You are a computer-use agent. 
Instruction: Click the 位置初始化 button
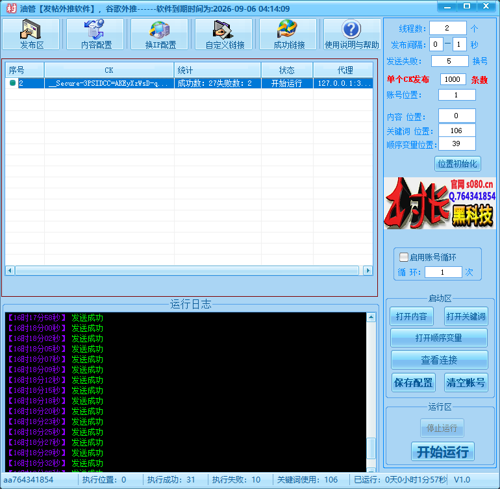pos(458,164)
